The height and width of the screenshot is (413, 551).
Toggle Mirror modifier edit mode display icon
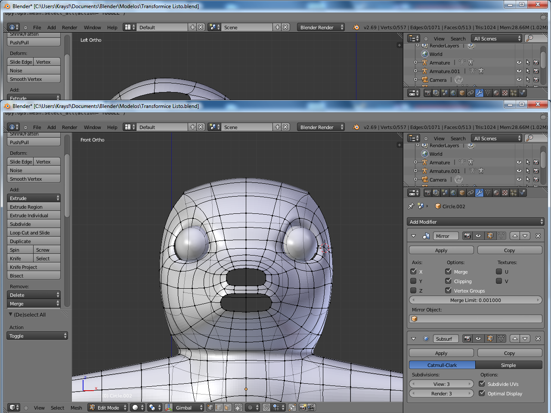(x=490, y=236)
